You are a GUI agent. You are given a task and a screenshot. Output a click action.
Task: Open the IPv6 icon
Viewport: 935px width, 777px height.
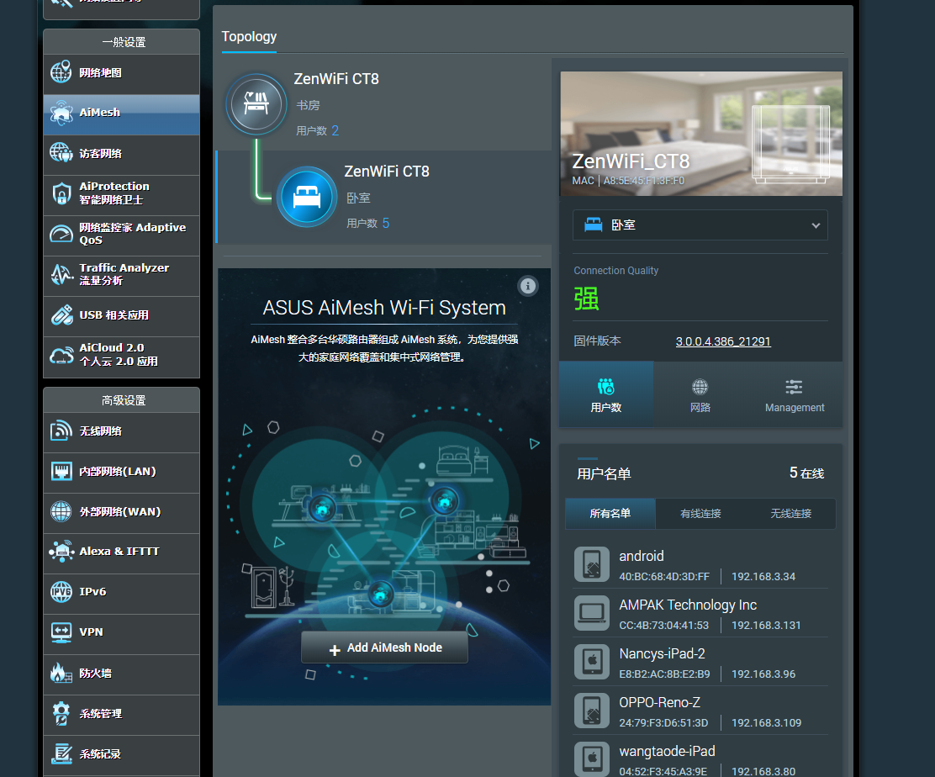click(x=61, y=591)
